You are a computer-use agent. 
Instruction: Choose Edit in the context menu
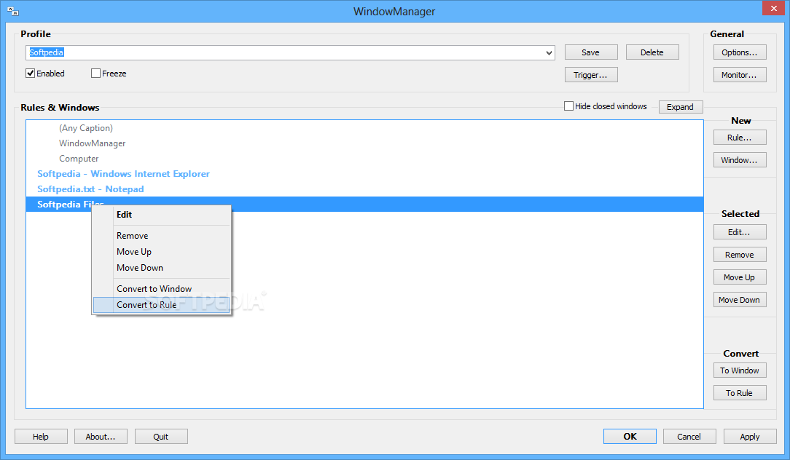pos(161,215)
